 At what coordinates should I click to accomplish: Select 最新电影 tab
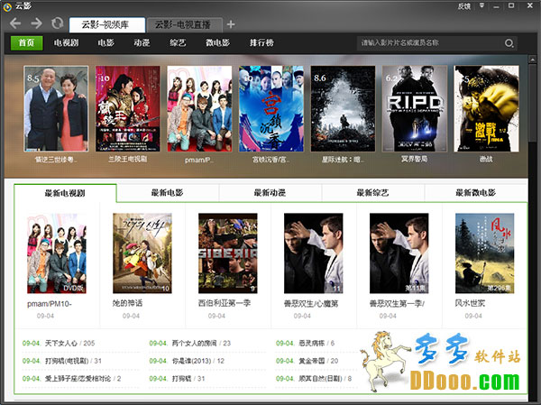pos(168,193)
